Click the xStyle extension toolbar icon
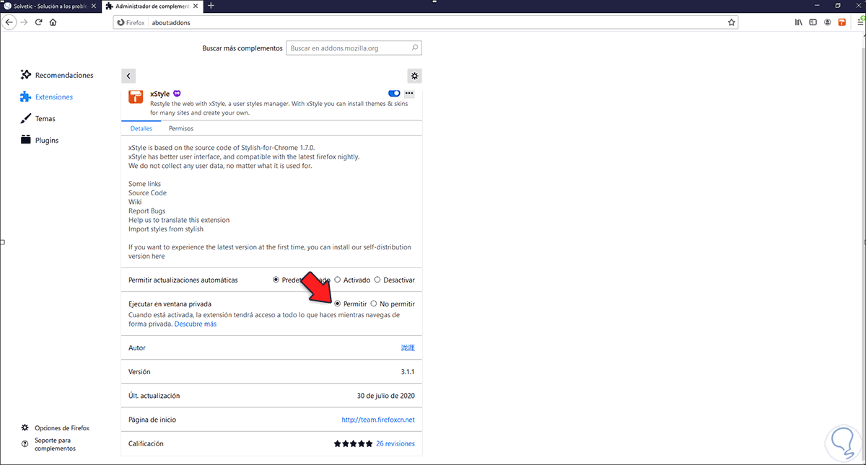 coord(841,22)
